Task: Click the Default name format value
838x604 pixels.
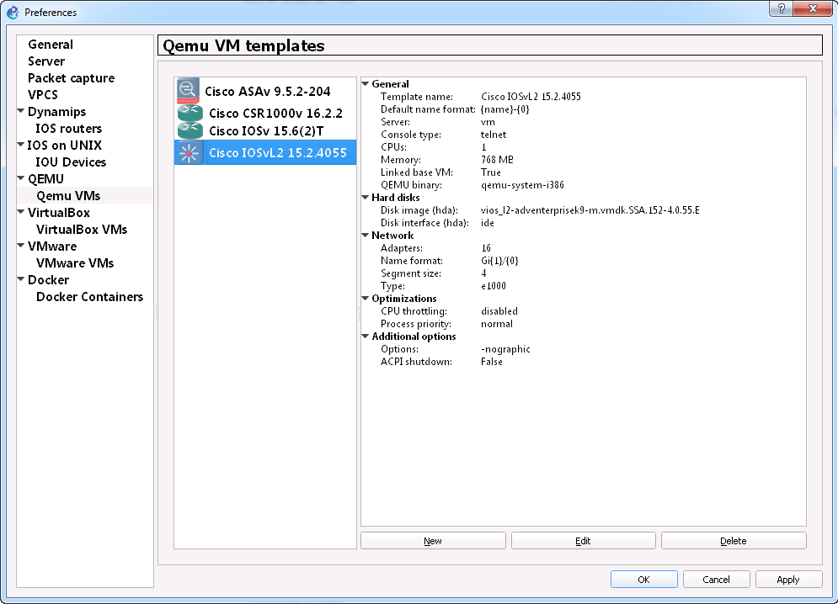Action: (505, 109)
